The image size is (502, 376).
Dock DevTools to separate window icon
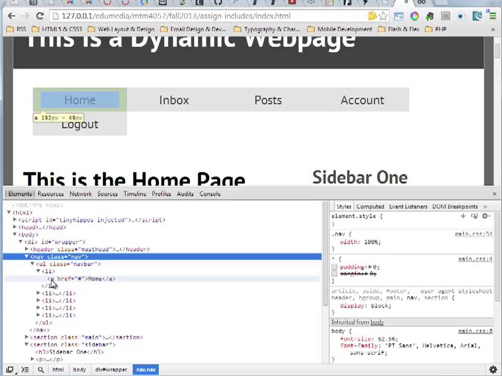[10, 370]
